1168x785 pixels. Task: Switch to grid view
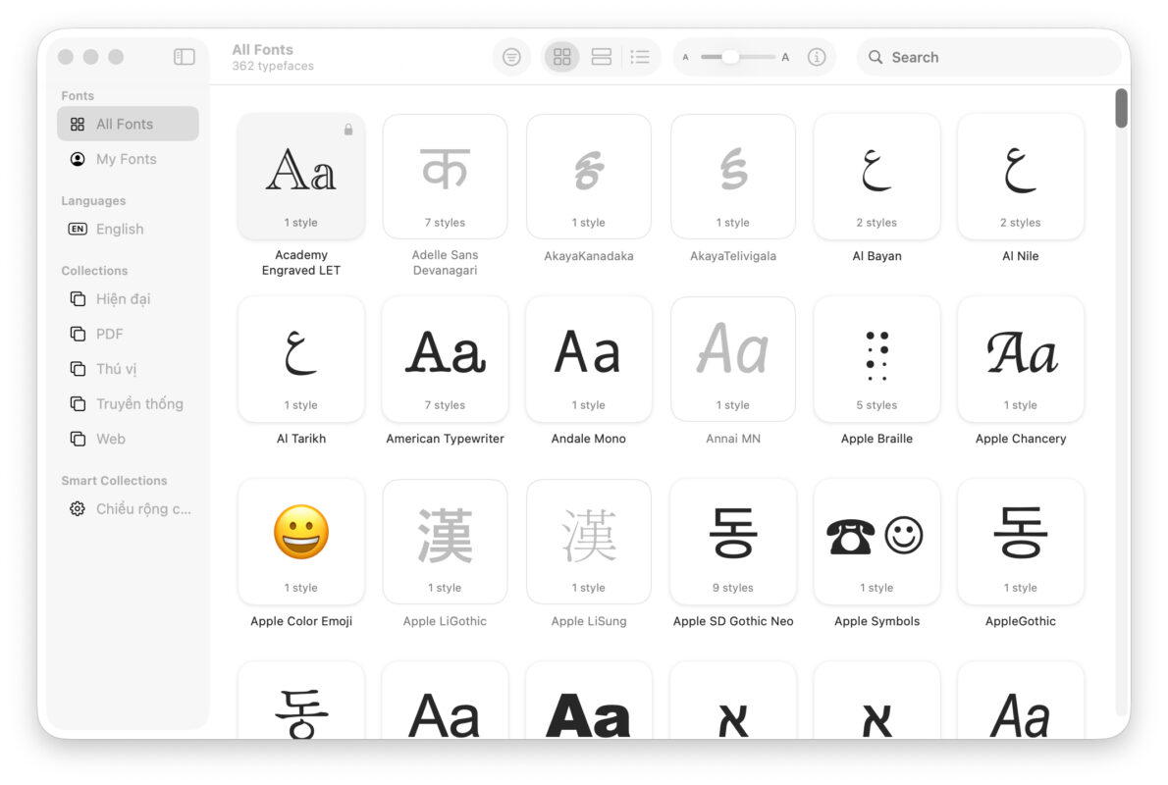(x=562, y=57)
